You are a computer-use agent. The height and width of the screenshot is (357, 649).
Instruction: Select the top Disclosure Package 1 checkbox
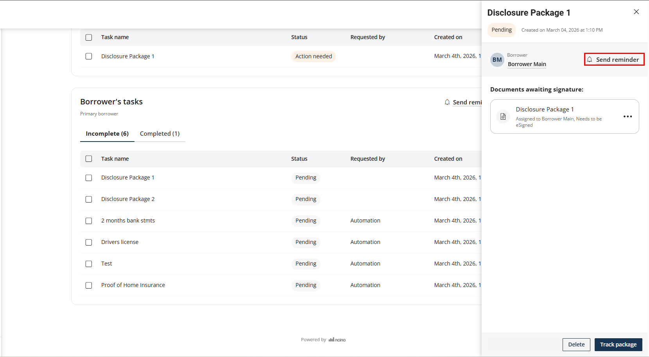[89, 56]
